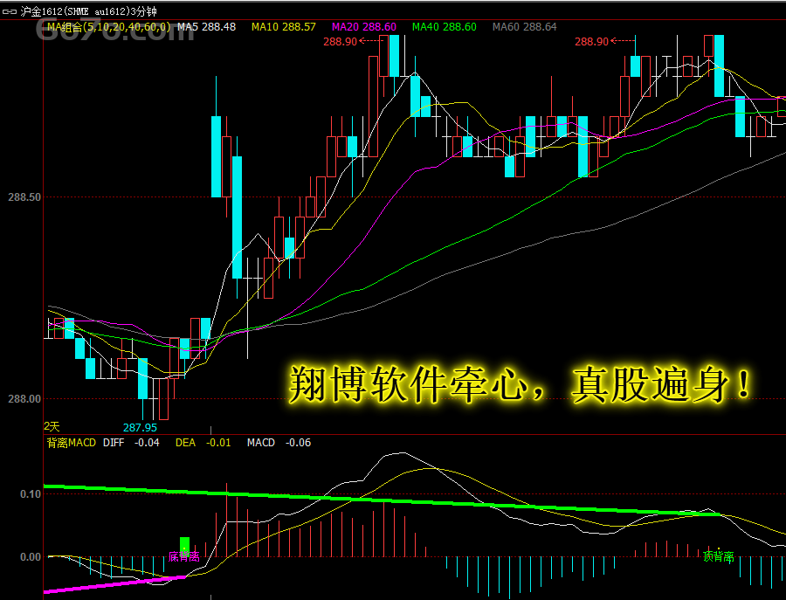The width and height of the screenshot is (786, 600).
Task: Select the MA60 288.64 readout
Action: tap(524, 27)
